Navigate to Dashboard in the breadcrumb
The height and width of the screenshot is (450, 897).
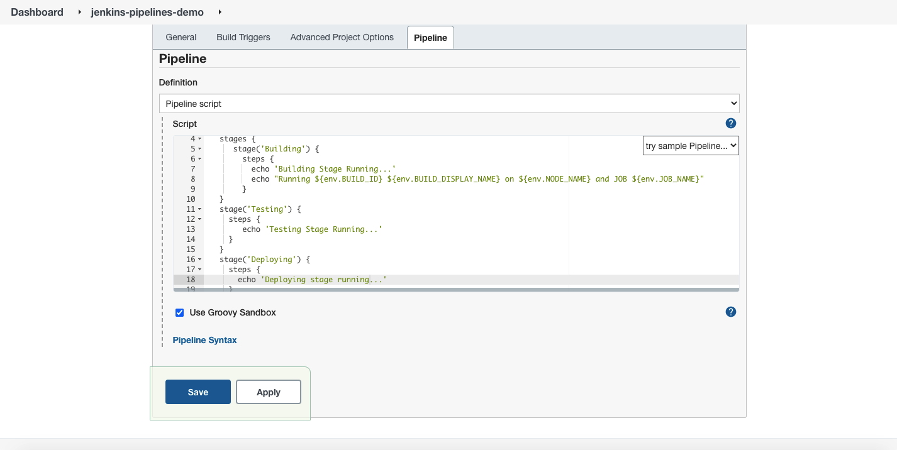click(x=37, y=12)
